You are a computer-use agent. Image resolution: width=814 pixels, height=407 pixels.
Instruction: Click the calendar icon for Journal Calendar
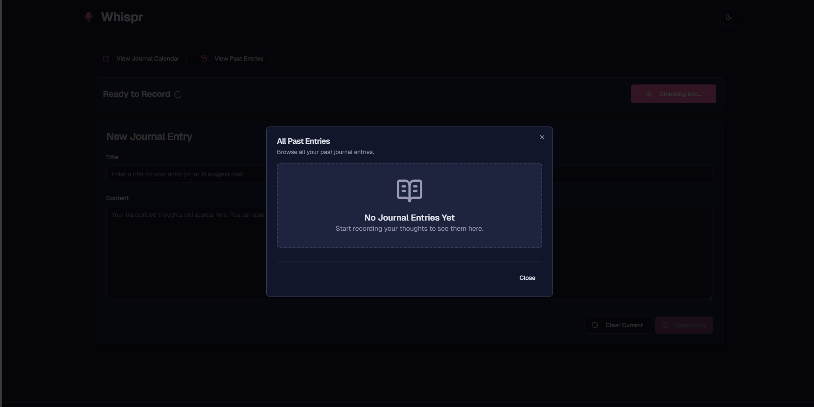click(106, 58)
